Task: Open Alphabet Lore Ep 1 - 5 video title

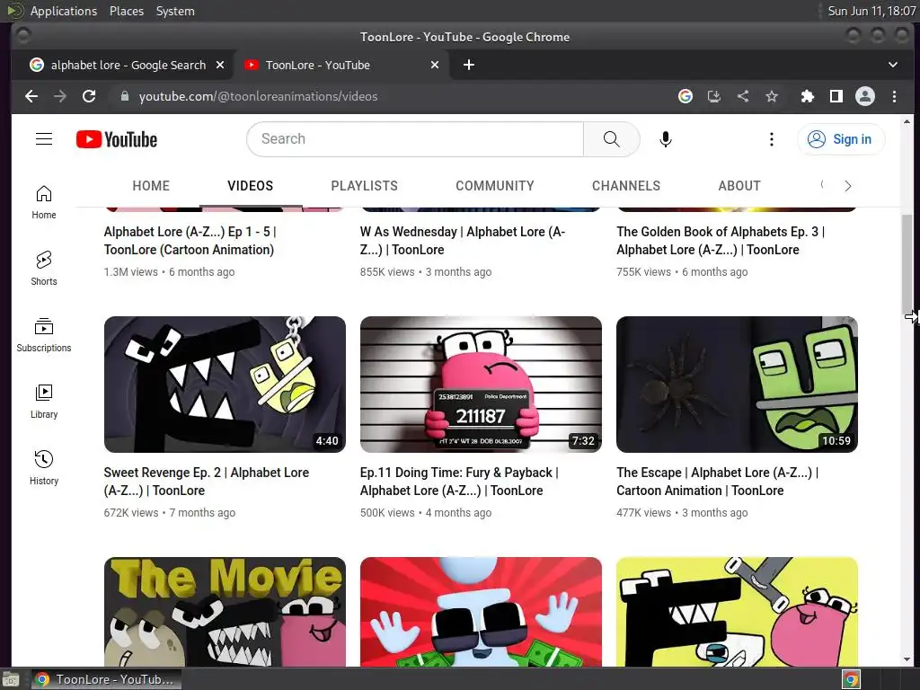Action: (190, 241)
